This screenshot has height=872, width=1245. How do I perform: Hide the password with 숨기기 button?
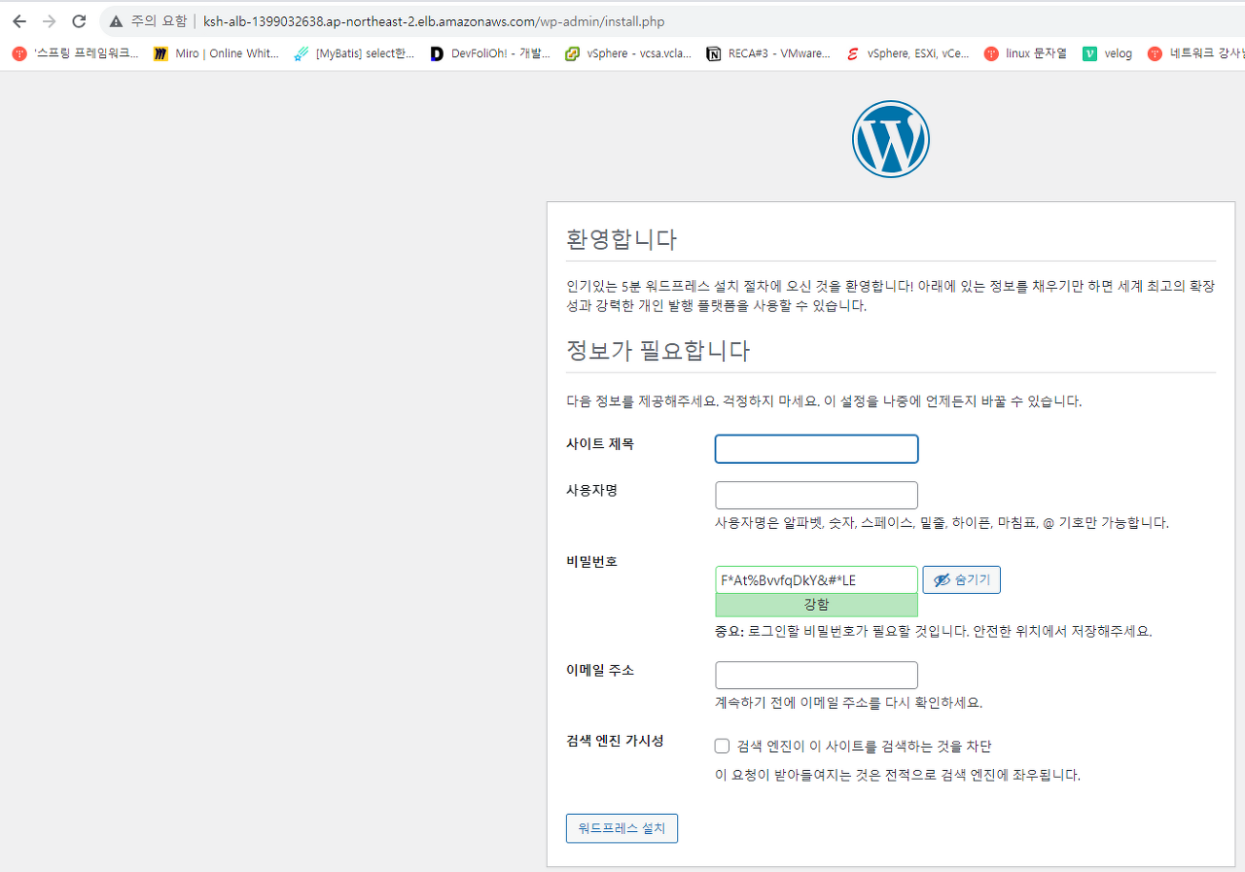(x=961, y=580)
